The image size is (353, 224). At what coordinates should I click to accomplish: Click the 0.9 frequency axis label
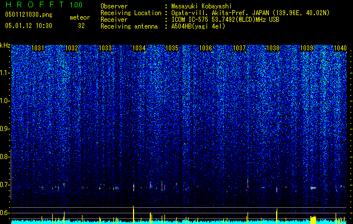tap(4, 129)
